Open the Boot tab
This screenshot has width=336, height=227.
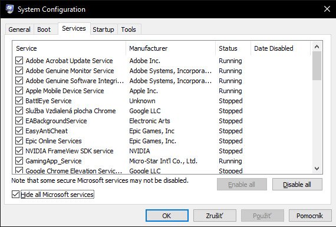click(44, 29)
